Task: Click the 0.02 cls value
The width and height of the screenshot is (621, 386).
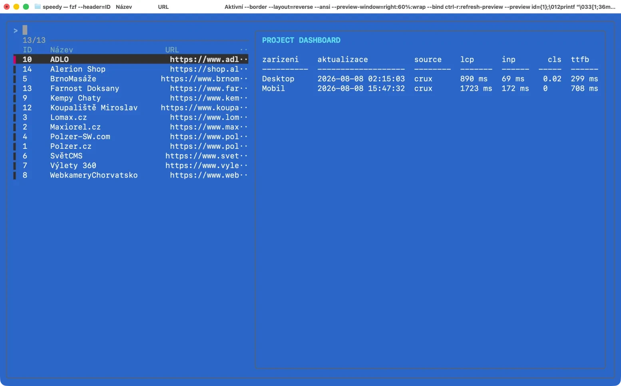Action: pyautogui.click(x=552, y=79)
